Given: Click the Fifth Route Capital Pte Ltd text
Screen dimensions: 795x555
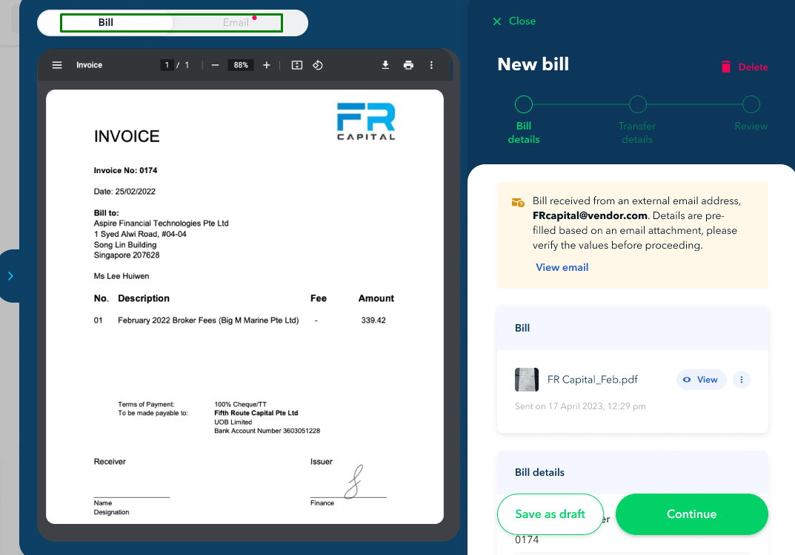Looking at the screenshot, I should 256,413.
